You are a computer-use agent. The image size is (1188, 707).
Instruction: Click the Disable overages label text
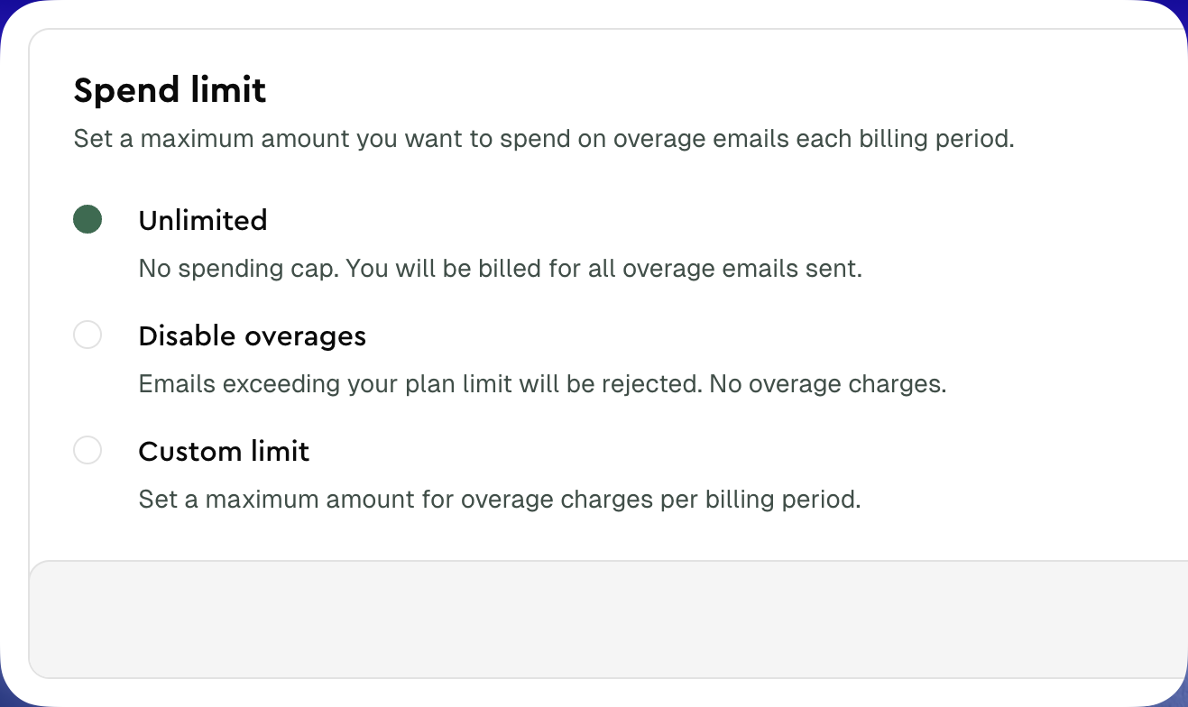(252, 335)
